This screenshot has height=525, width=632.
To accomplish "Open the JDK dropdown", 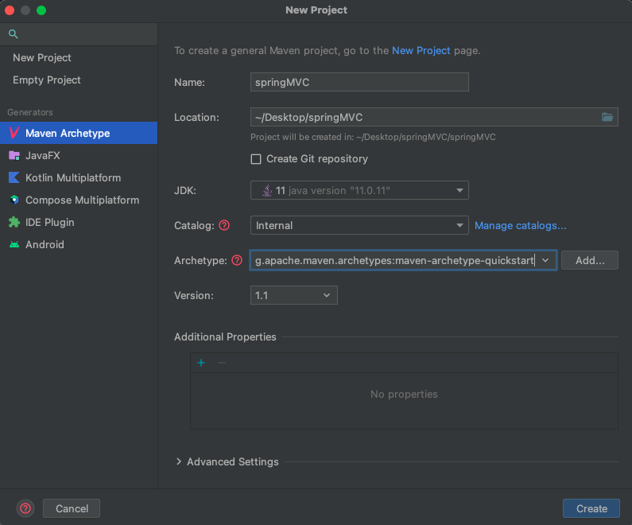I will [359, 190].
